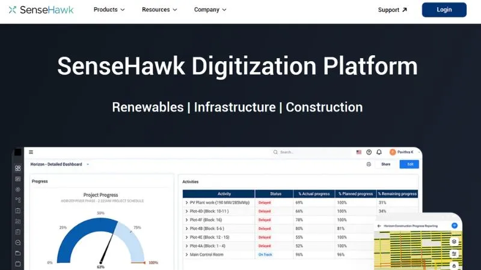Click the Project Progress gauge needle
Viewport: 481px width, 270px height.
[107, 248]
